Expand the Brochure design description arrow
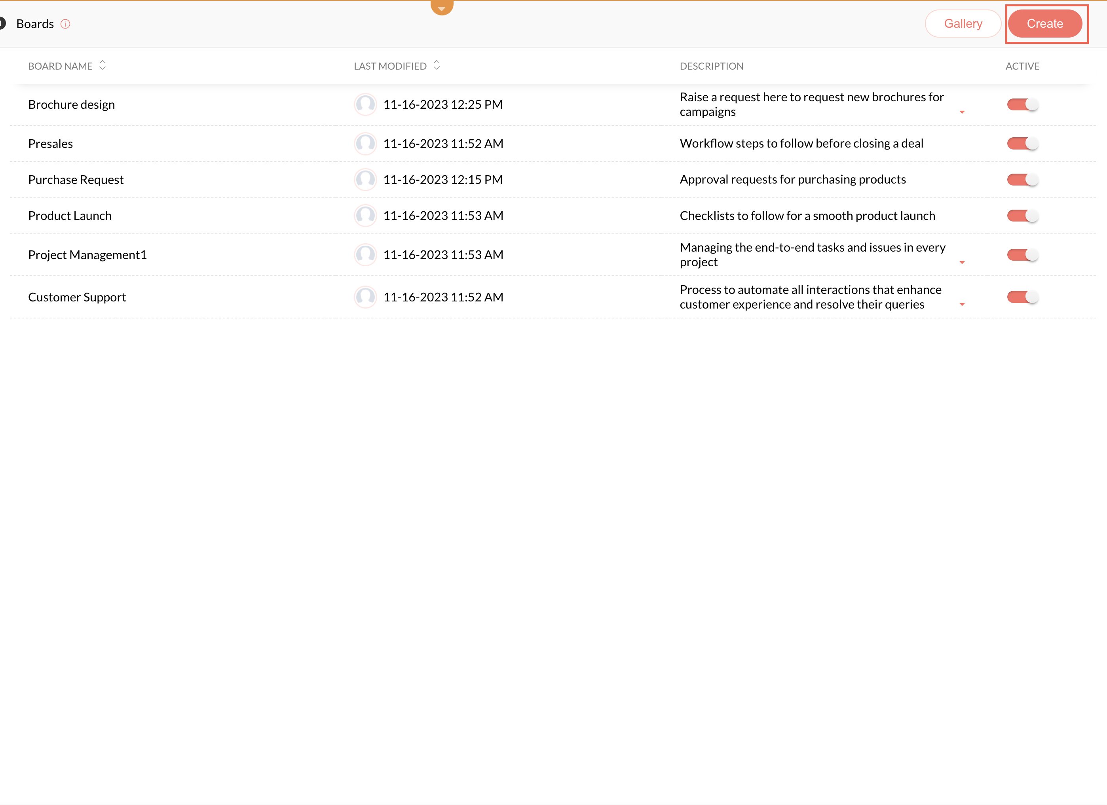1107x805 pixels. click(x=962, y=113)
